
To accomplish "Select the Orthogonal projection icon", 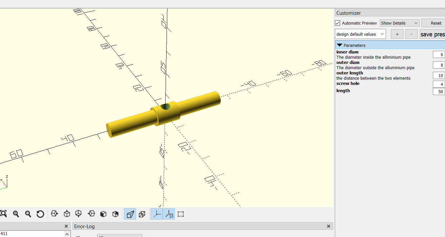I will click(142, 214).
